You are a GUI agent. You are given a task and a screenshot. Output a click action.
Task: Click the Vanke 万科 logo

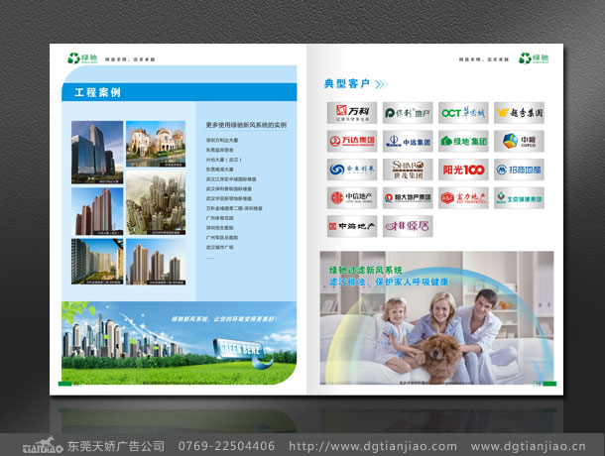351,112
